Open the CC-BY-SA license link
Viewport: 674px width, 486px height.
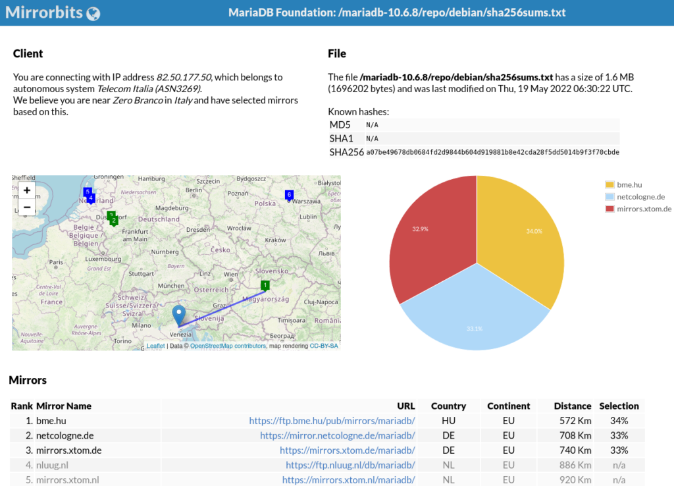coord(324,346)
